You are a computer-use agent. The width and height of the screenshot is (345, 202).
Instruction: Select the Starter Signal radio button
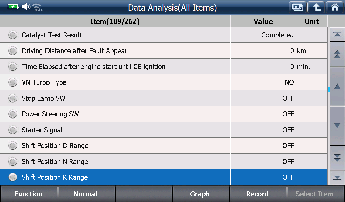[x=13, y=130]
